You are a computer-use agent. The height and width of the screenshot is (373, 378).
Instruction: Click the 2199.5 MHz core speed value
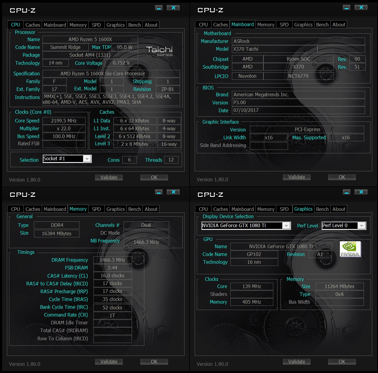(x=64, y=121)
